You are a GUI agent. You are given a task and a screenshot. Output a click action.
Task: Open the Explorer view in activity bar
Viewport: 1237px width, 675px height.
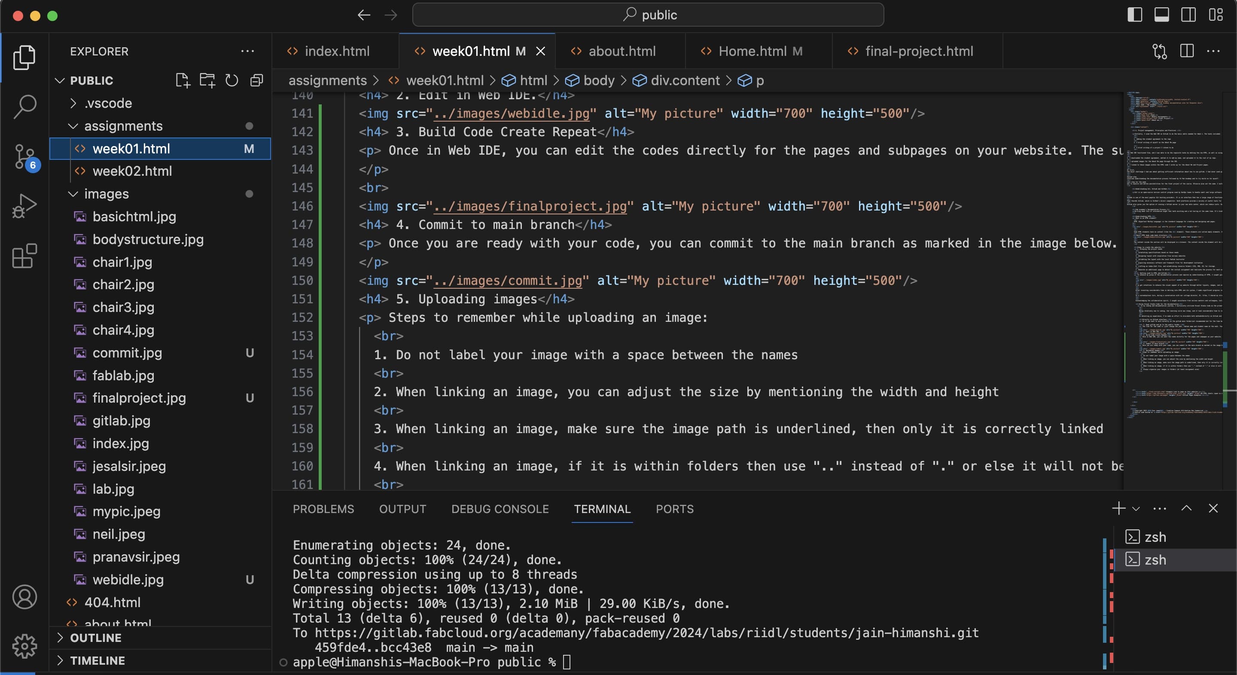[x=24, y=58]
